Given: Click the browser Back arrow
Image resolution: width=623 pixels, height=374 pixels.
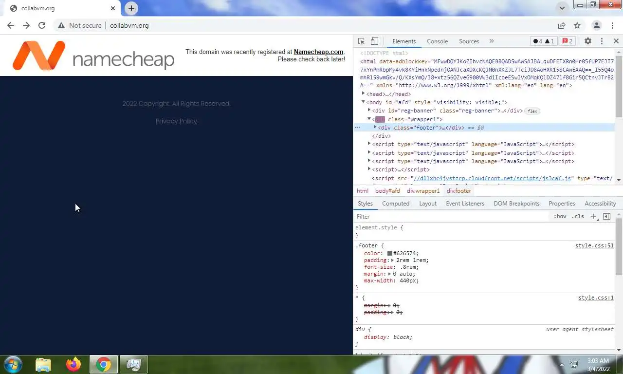Looking at the screenshot, I should click(11, 25).
